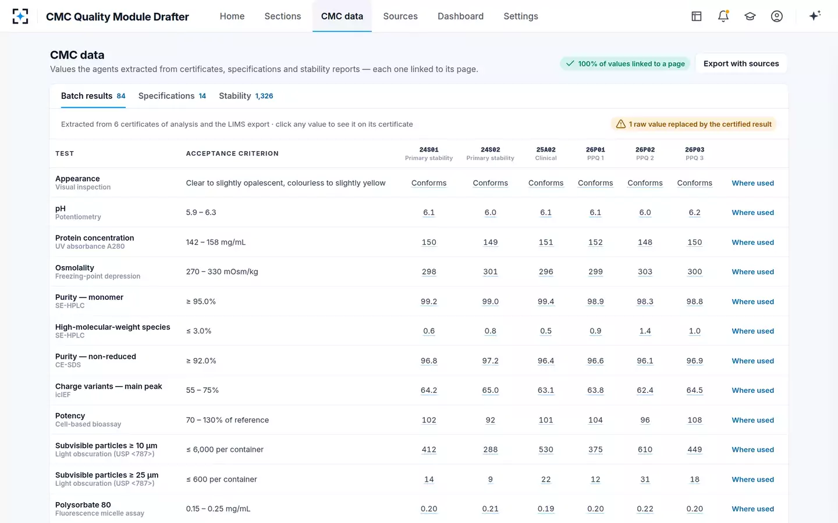
Task: Open the notifications bell
Action: 723,16
